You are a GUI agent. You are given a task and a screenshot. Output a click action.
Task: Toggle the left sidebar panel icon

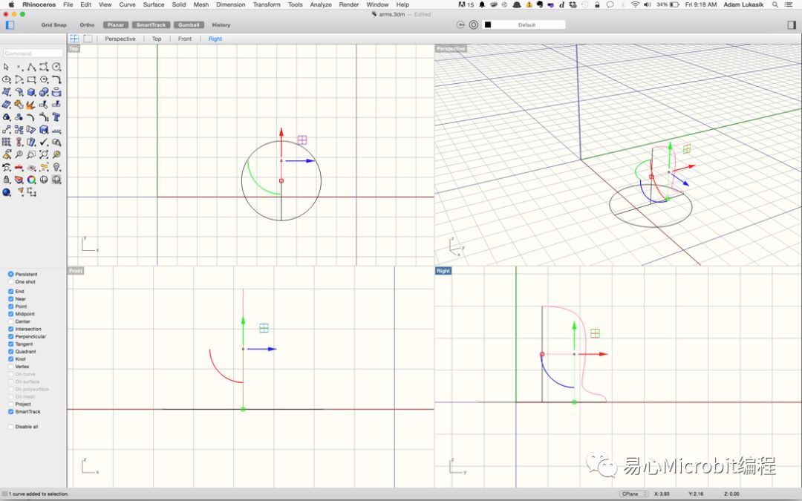[x=10, y=24]
